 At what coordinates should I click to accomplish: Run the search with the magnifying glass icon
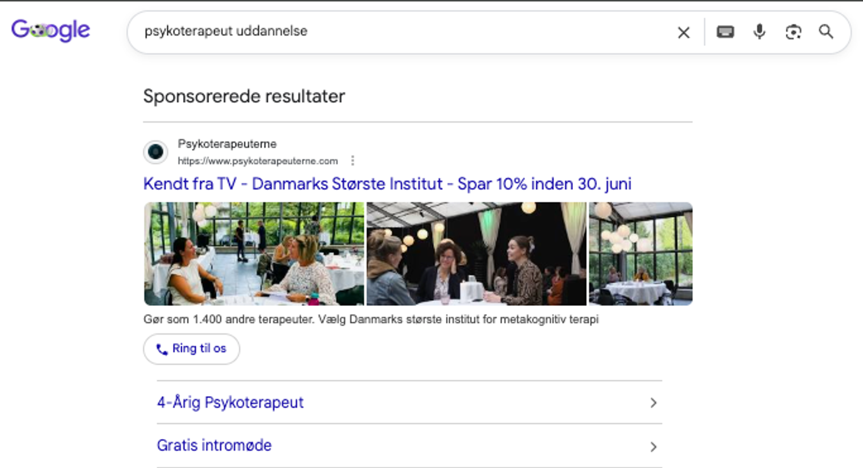[826, 32]
